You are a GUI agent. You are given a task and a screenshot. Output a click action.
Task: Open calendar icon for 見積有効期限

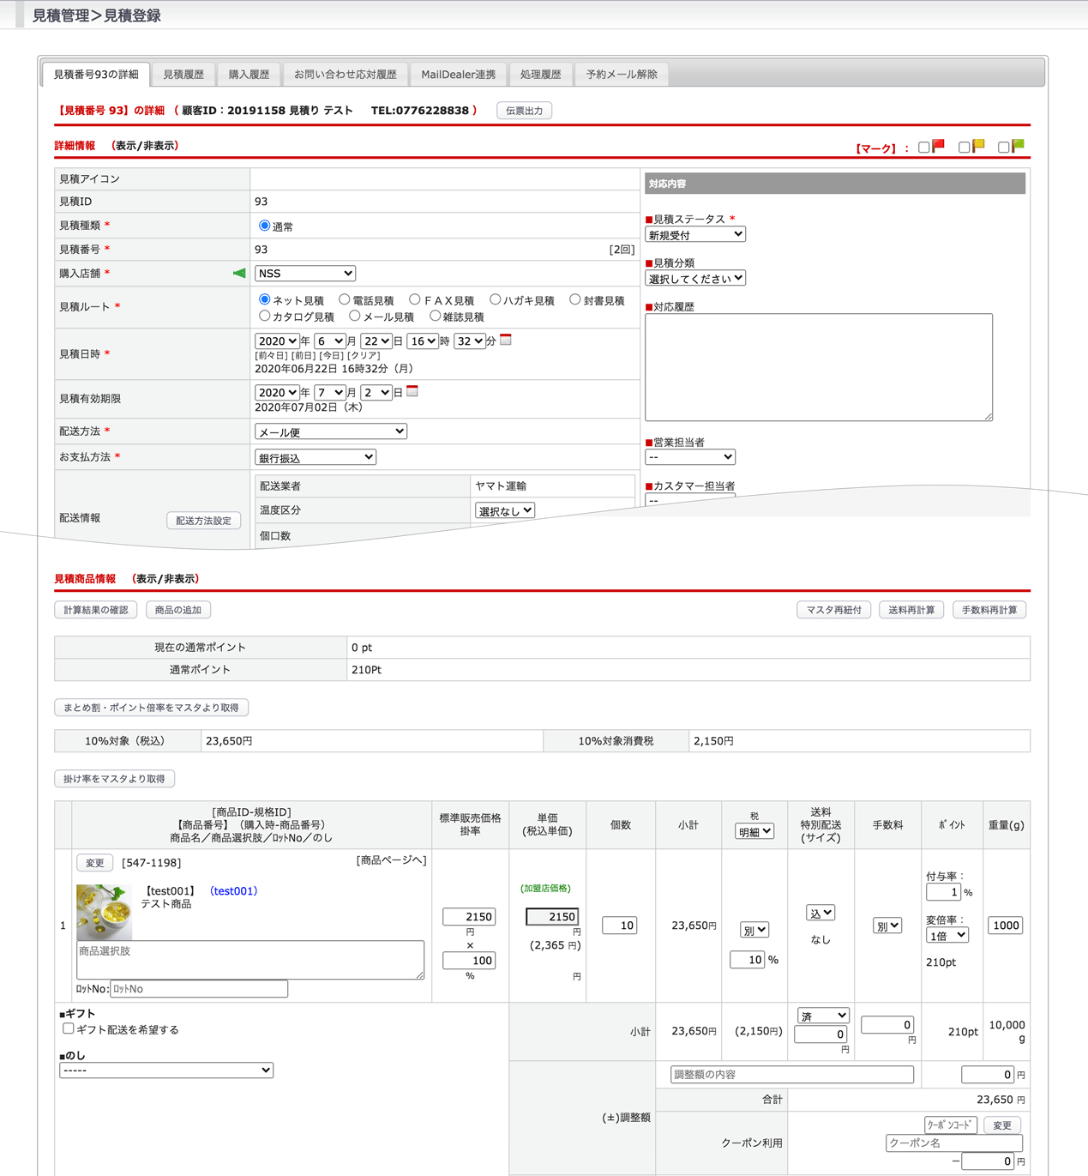(x=412, y=391)
